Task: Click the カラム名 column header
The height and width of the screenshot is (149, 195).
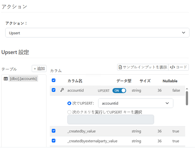Action: tap(75, 81)
